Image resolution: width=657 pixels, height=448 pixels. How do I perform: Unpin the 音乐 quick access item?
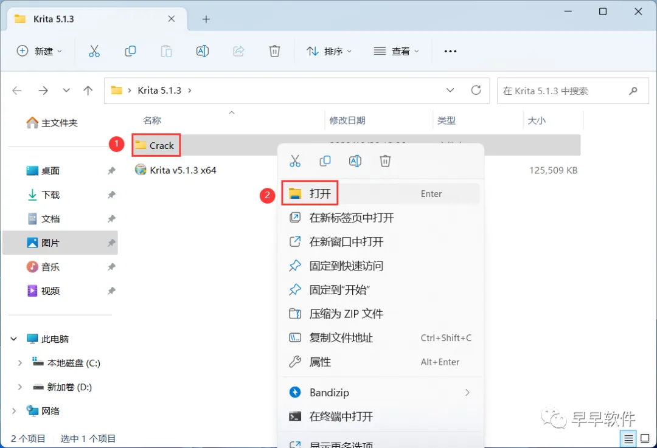click(111, 267)
